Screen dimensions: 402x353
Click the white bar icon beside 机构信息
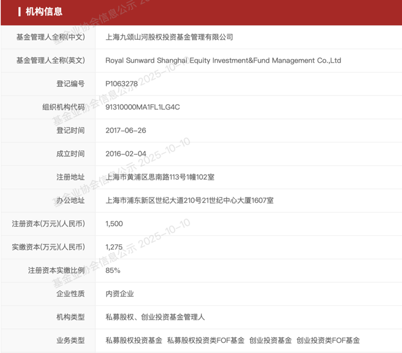(x=19, y=11)
